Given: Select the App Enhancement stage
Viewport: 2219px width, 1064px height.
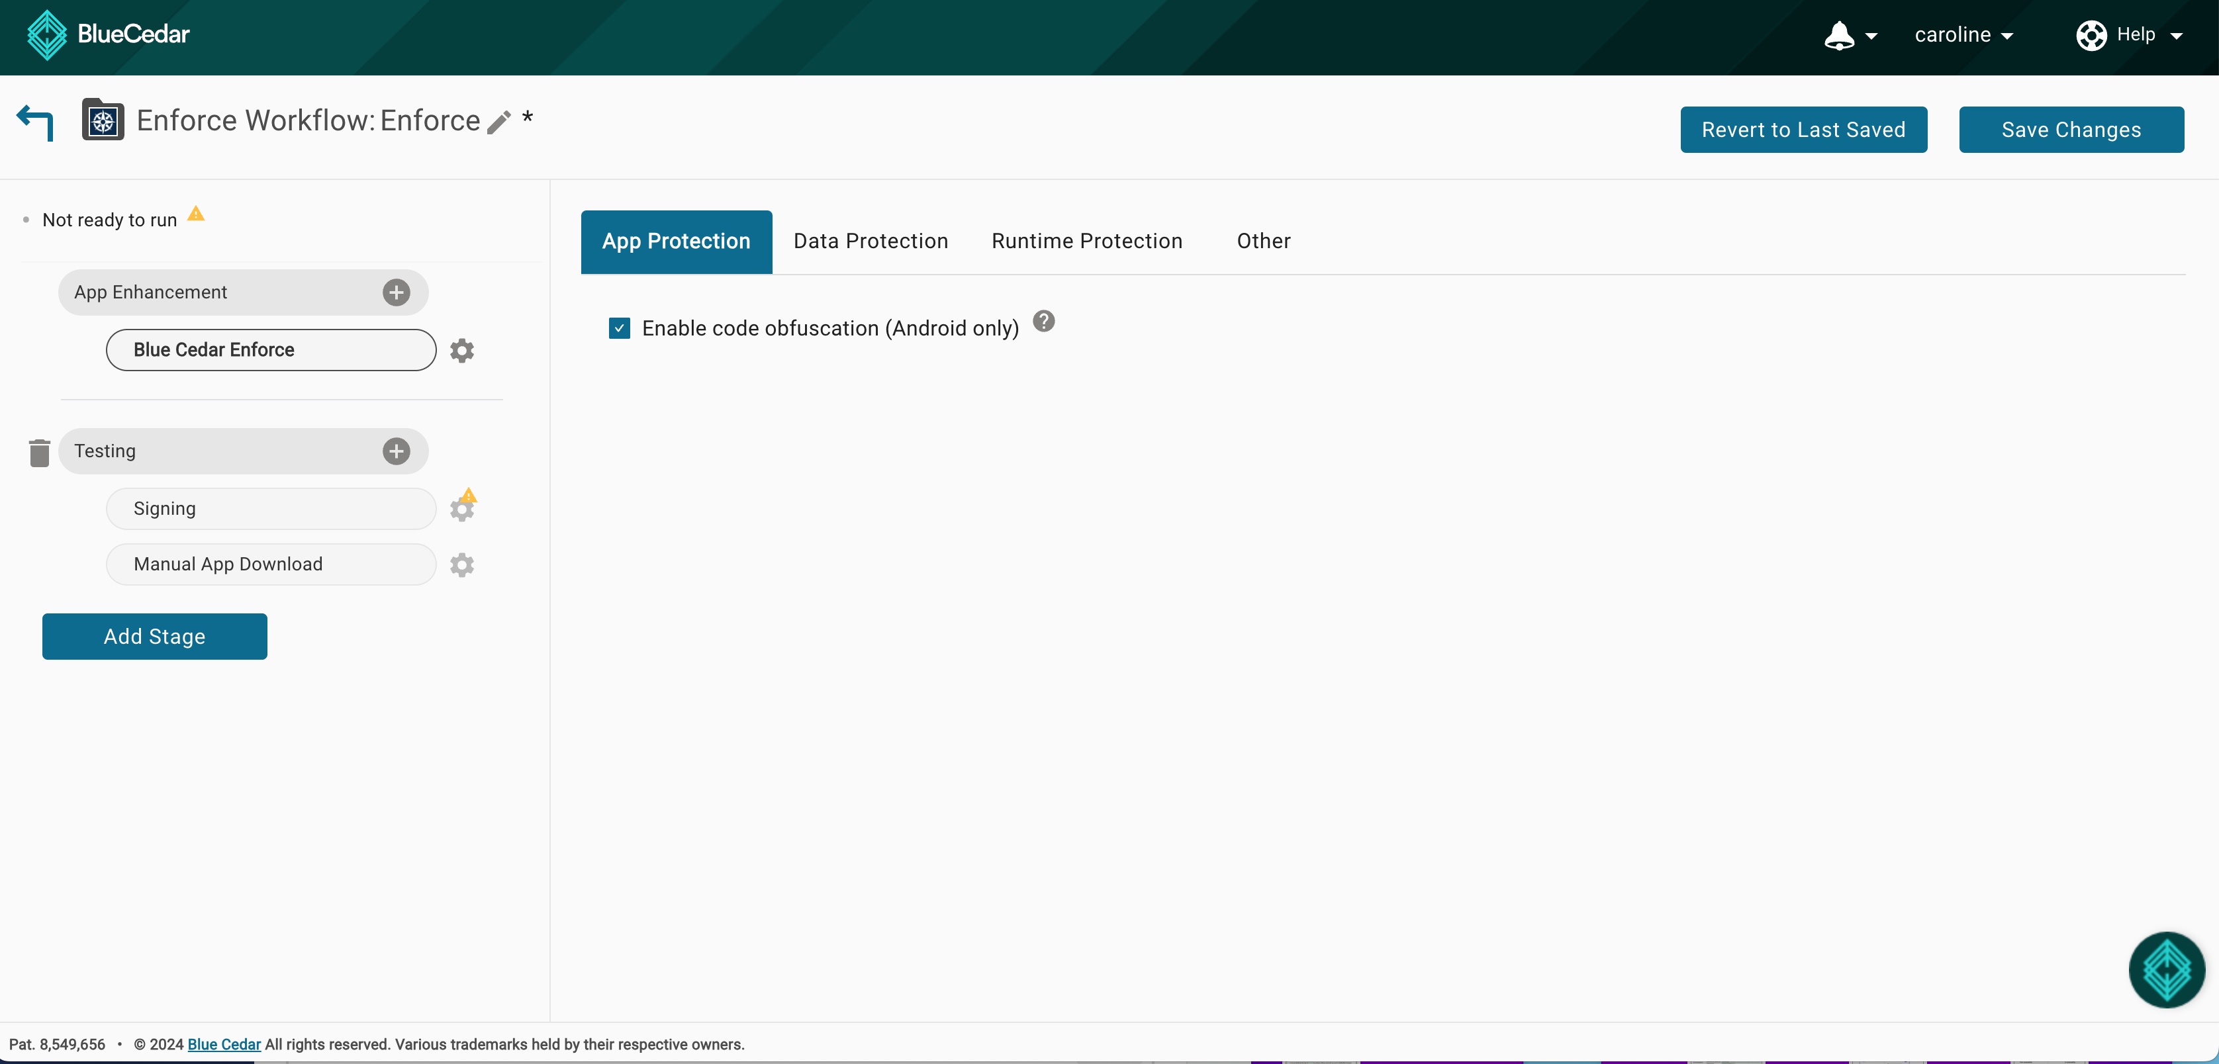Looking at the screenshot, I should point(243,292).
